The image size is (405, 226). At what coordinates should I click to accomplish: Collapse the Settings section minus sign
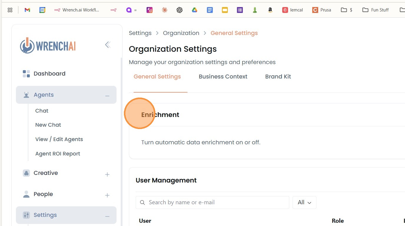click(x=107, y=216)
